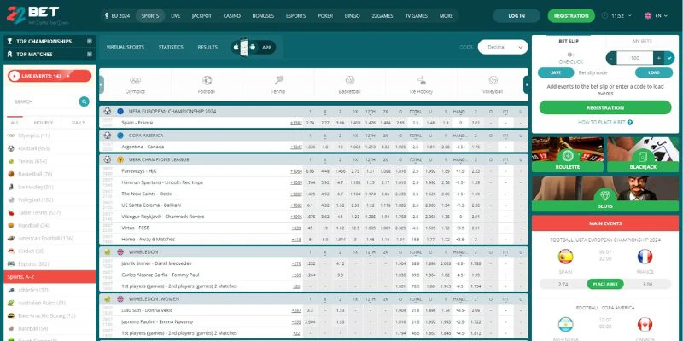Screen dimensions: 683x341
Task: Choose the Basketball icon in carousel
Action: tap(350, 80)
